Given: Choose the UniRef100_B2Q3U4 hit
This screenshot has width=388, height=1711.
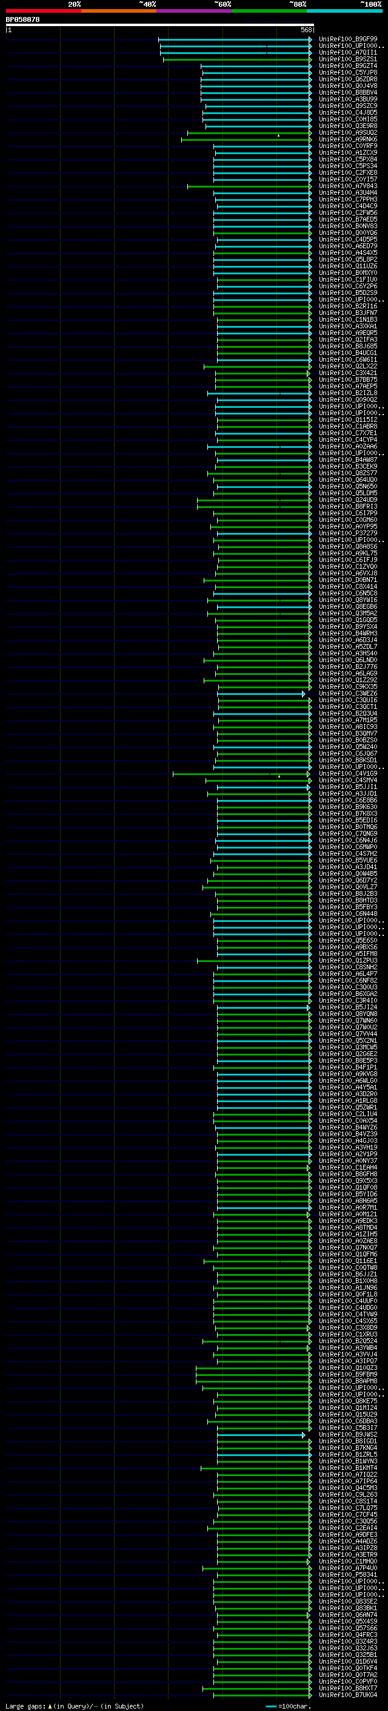Looking at the screenshot, I should (348, 713).
